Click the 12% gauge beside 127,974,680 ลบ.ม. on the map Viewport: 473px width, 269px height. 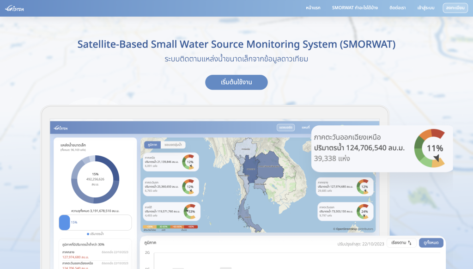click(x=363, y=187)
